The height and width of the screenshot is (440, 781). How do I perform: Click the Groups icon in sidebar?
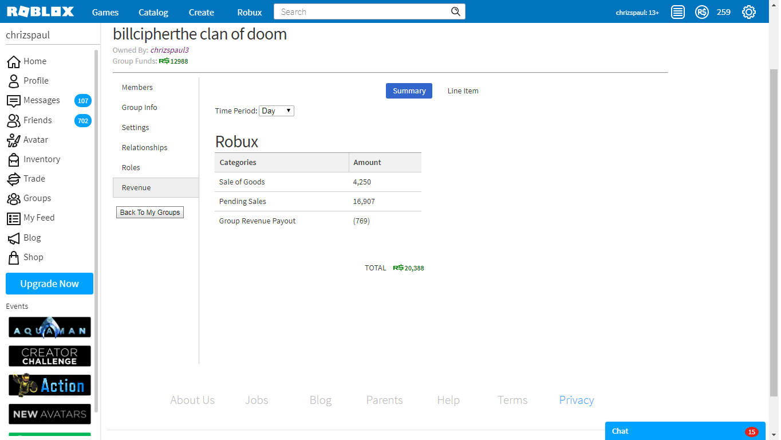[x=13, y=198]
